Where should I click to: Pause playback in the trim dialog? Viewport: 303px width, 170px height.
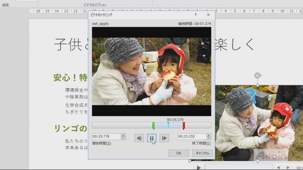151,138
